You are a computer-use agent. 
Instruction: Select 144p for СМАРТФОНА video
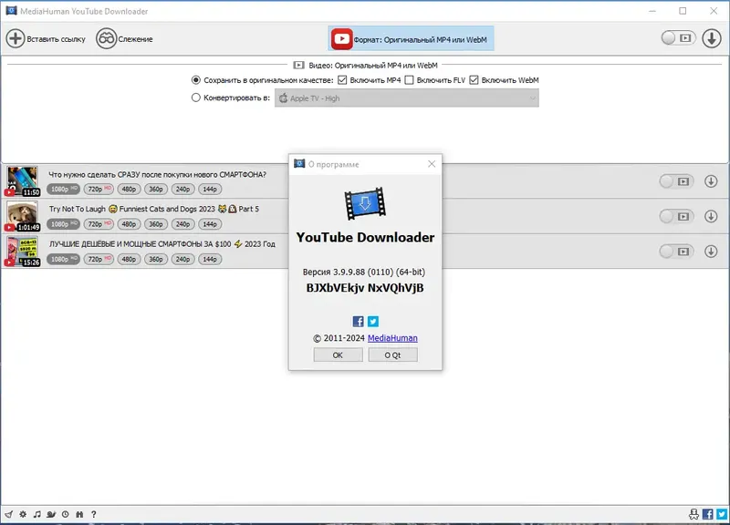point(210,190)
